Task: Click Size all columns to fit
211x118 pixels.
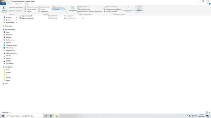Action: click(89, 12)
